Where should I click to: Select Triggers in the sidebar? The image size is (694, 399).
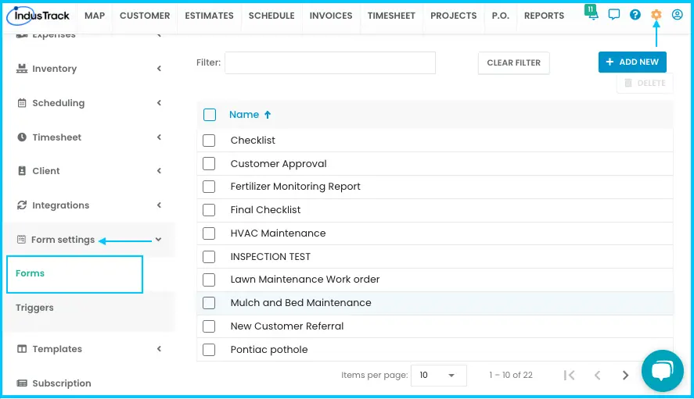(34, 308)
